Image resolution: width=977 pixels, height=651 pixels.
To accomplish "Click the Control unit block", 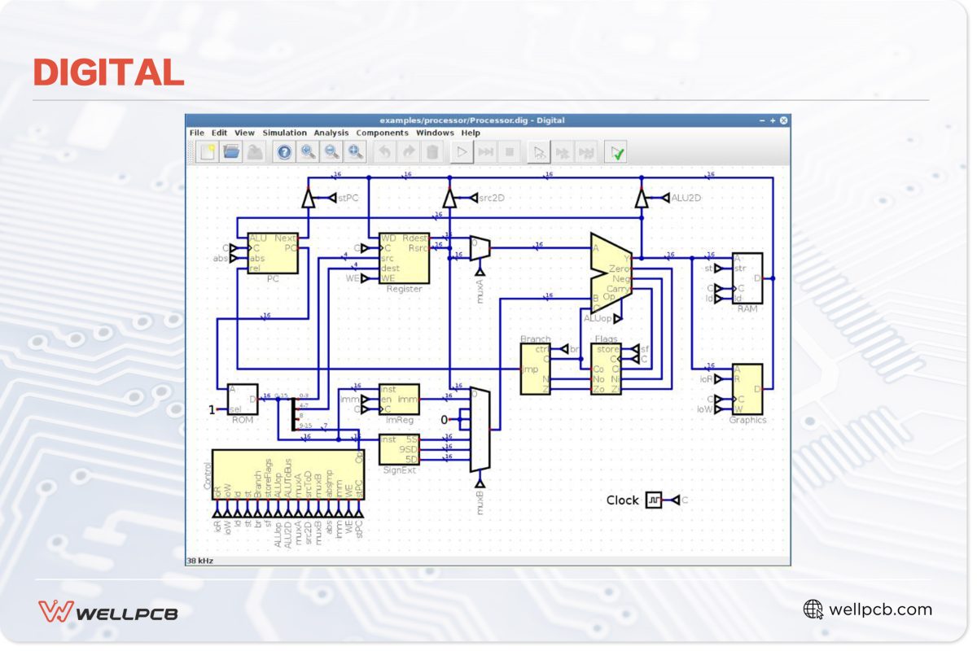I will [x=288, y=476].
